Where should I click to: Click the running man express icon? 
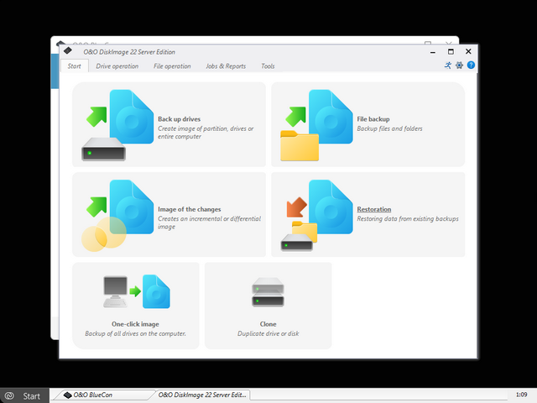click(448, 65)
